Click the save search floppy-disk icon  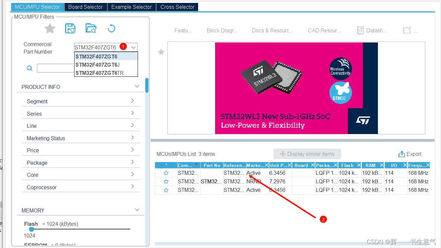(70, 29)
